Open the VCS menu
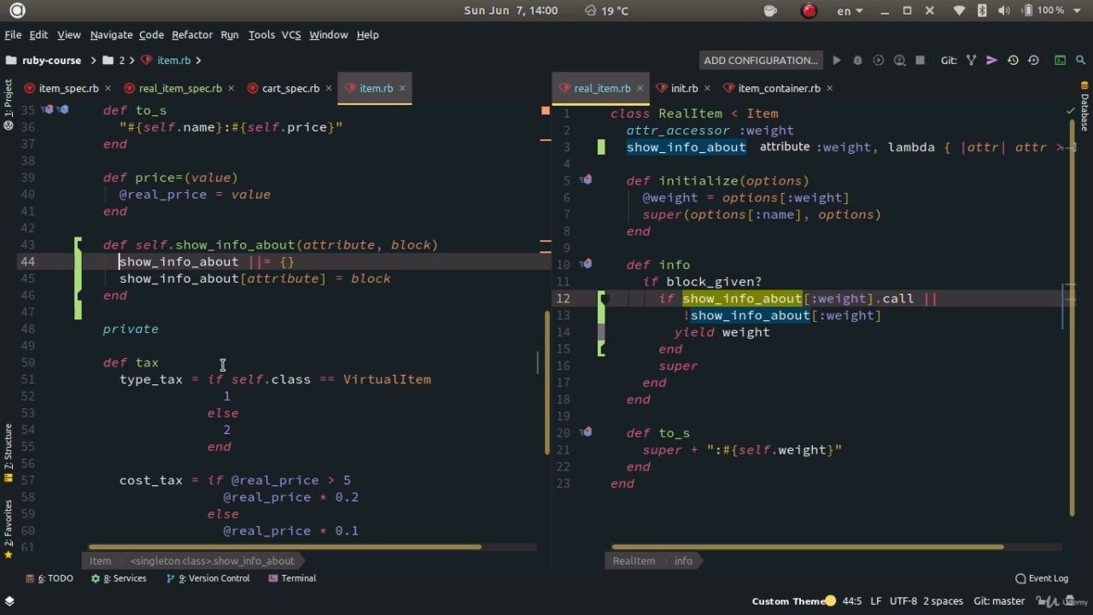 291,35
